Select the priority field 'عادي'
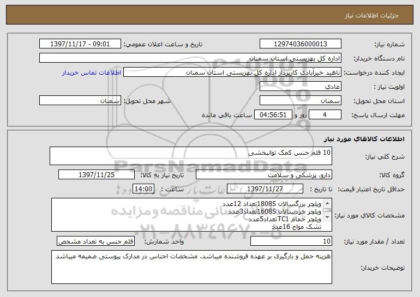The height and width of the screenshot is (297, 420). point(300,87)
